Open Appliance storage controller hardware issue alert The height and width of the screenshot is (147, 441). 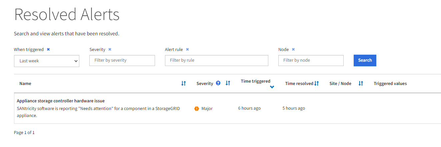61,101
